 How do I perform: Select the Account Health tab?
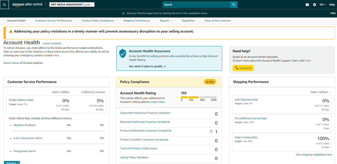click(16, 20)
